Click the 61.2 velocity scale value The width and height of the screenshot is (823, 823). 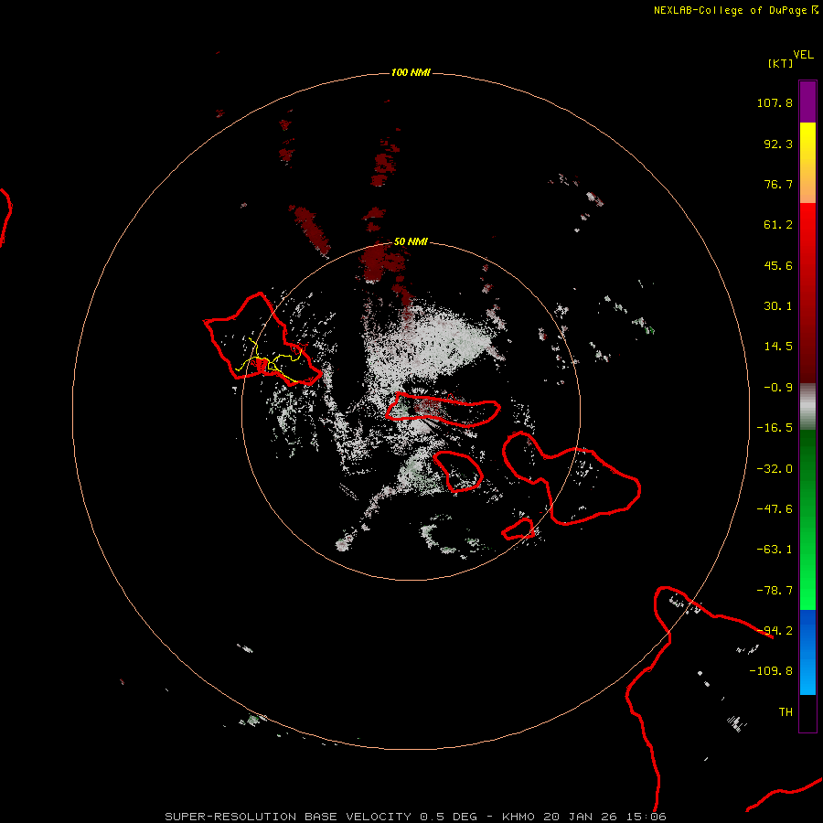coord(778,225)
